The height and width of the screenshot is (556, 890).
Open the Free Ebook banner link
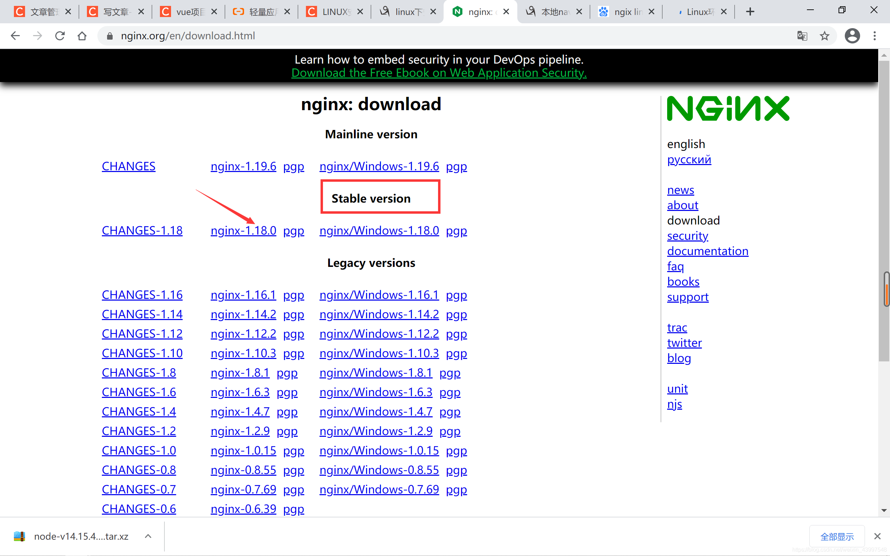(x=439, y=73)
